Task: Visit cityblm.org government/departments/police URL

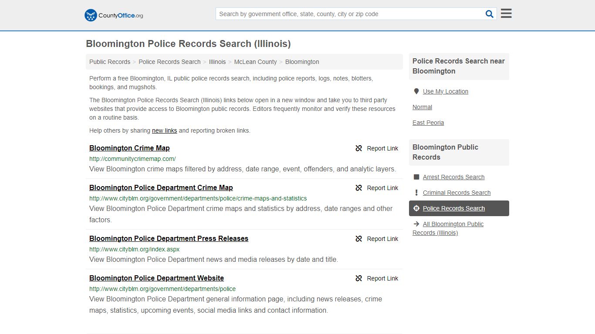Action: click(162, 289)
